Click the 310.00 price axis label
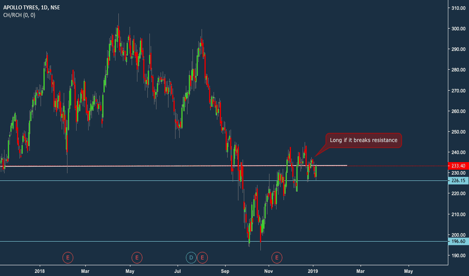Screen dimensions: 469x276 [458, 8]
